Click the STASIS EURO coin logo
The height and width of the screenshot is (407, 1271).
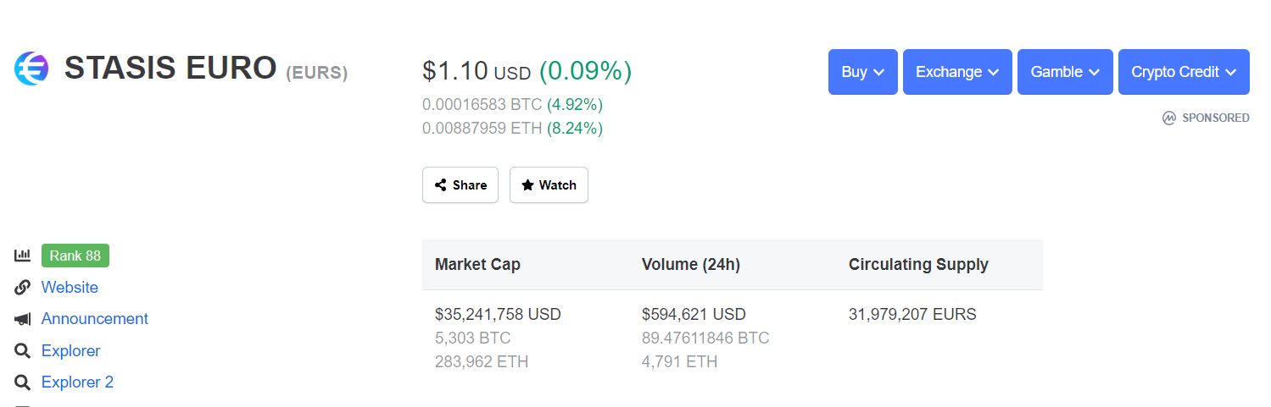31,69
